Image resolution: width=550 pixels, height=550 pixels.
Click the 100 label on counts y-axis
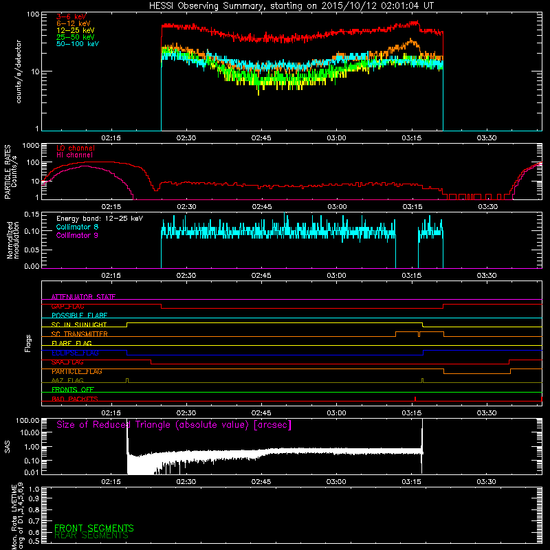(x=33, y=14)
